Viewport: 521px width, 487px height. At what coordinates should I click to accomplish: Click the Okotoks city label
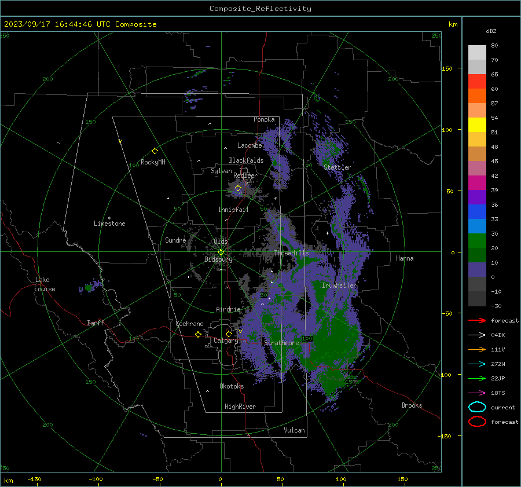[x=232, y=386]
